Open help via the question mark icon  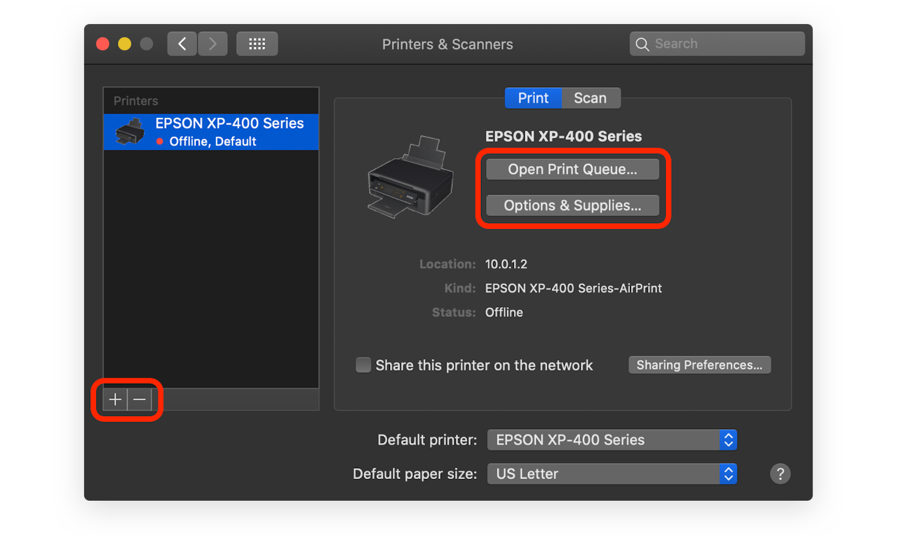[780, 474]
